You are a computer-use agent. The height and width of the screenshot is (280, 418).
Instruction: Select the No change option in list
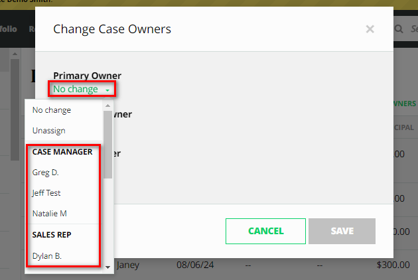point(52,110)
